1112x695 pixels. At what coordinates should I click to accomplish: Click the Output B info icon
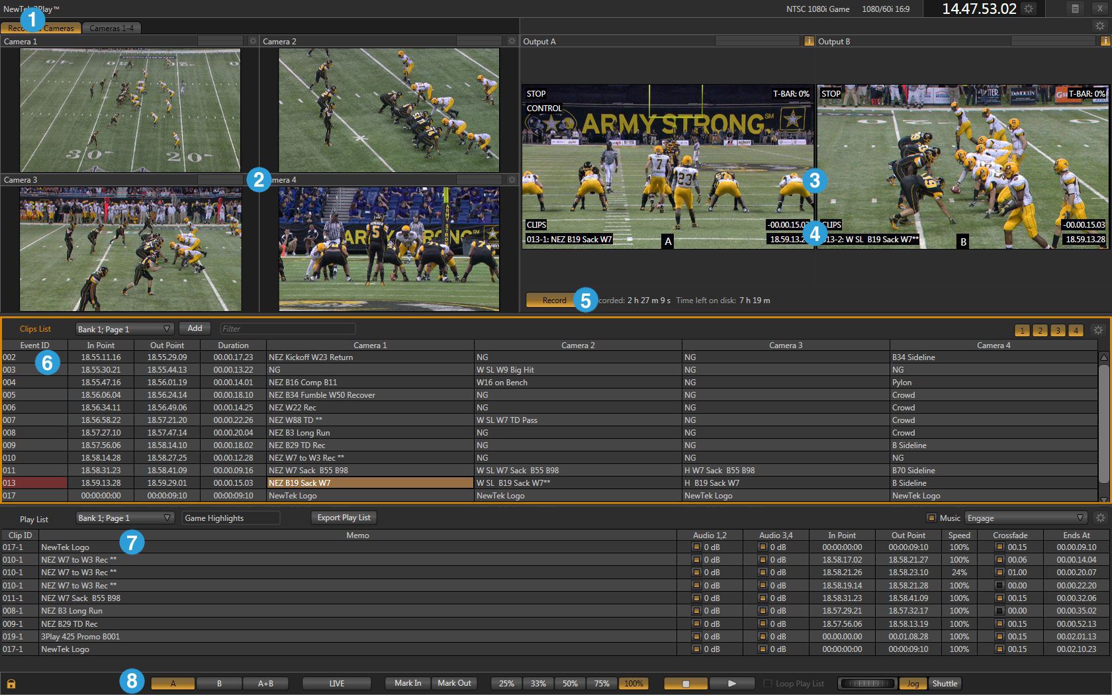click(1105, 41)
